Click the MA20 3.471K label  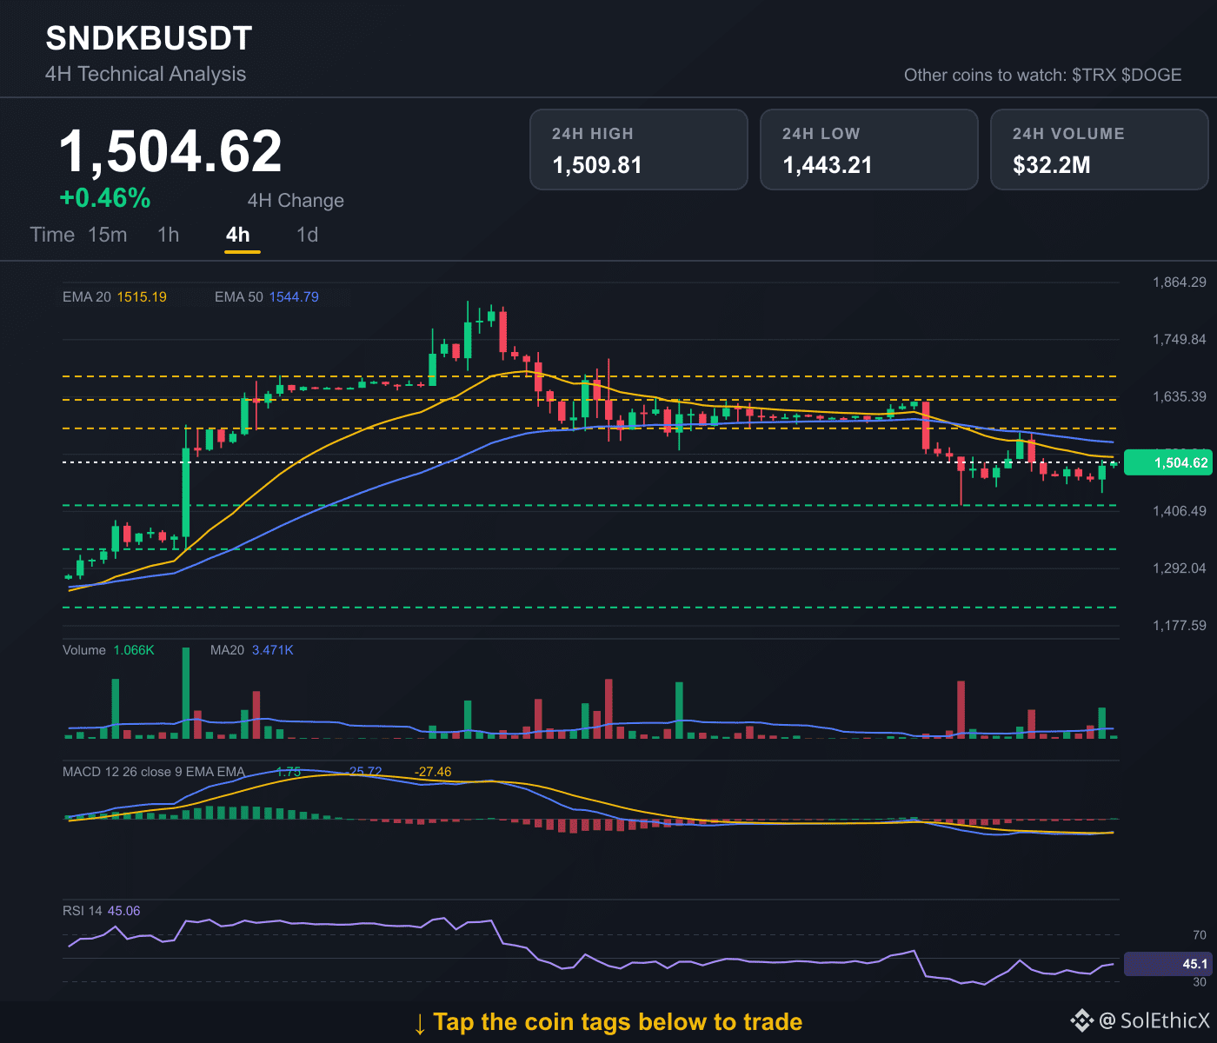[x=252, y=650]
